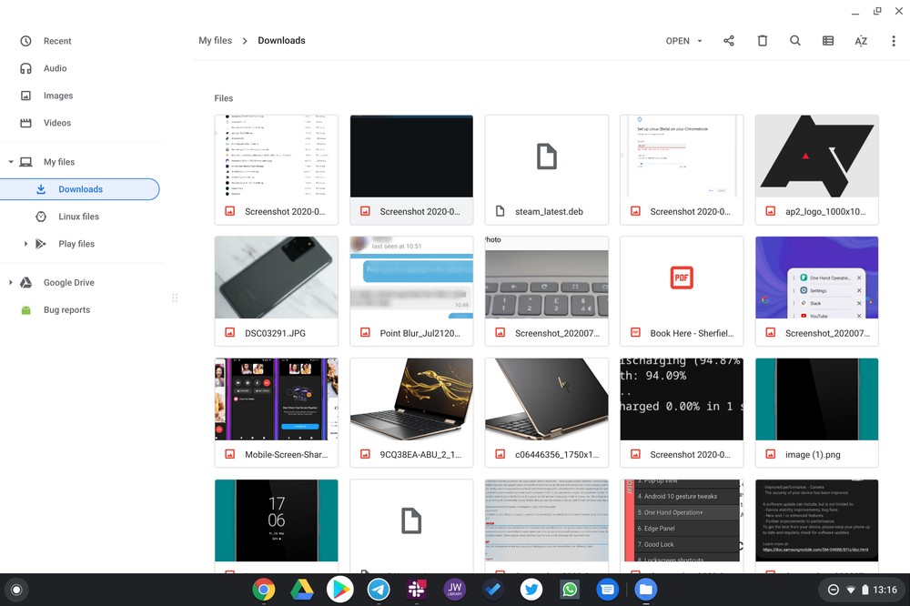Open WhatsApp from the shelf

coord(570,590)
